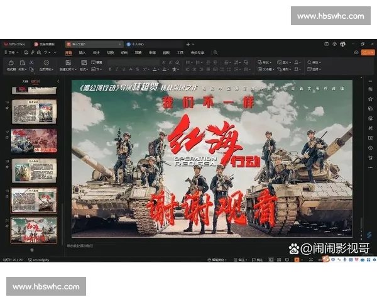The image size is (377, 302).
Task: Click the Increase Font Size icon
Action: coord(164,62)
